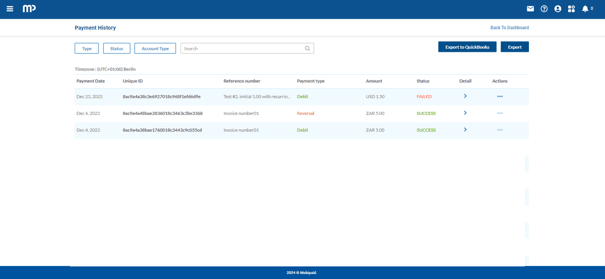The width and height of the screenshot is (605, 279).
Task: Focus the Search input field
Action: coord(242,48)
